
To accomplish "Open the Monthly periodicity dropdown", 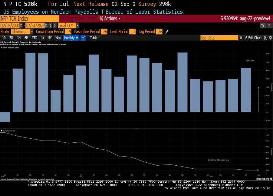I will pyautogui.click(x=71, y=38).
